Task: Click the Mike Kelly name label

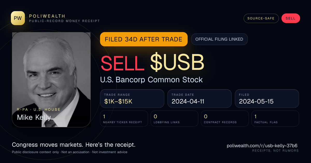Action: click(x=34, y=117)
